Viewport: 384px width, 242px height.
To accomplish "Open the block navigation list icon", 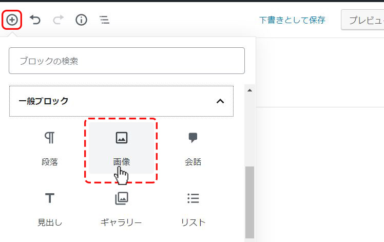I will [104, 20].
